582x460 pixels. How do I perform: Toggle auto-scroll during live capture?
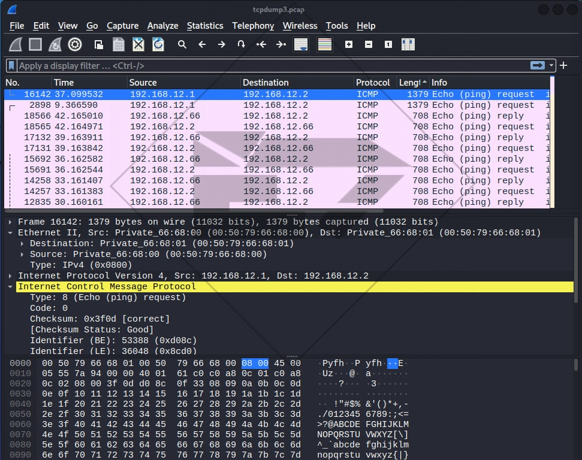point(301,44)
